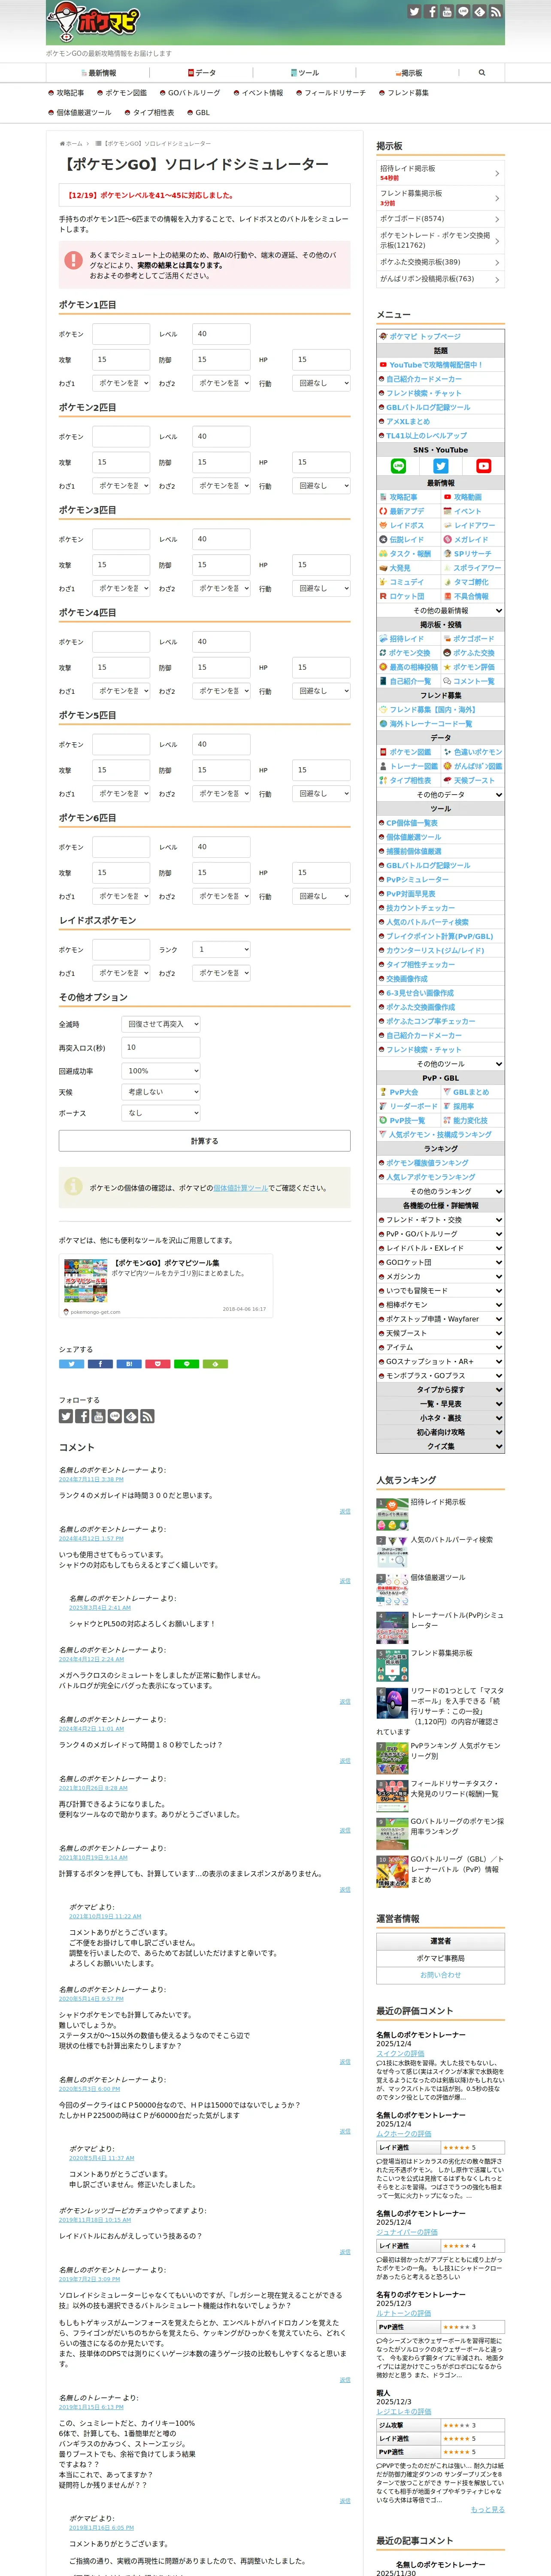Click the YouTube icon under フォローする
The height and width of the screenshot is (2576, 551).
click(x=98, y=1416)
